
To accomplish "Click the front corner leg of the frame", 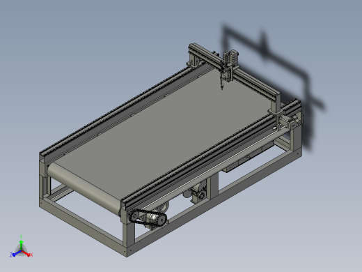I will 127,237.
